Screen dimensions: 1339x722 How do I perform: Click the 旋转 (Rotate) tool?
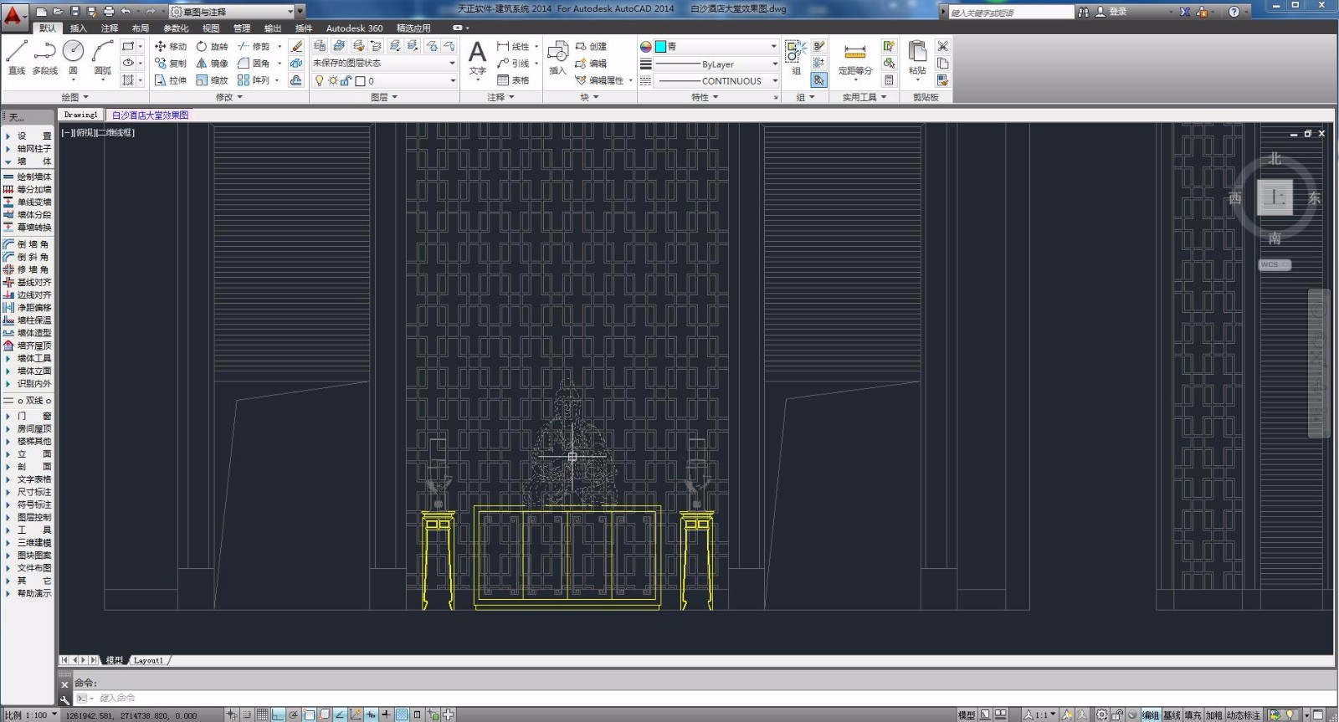212,47
